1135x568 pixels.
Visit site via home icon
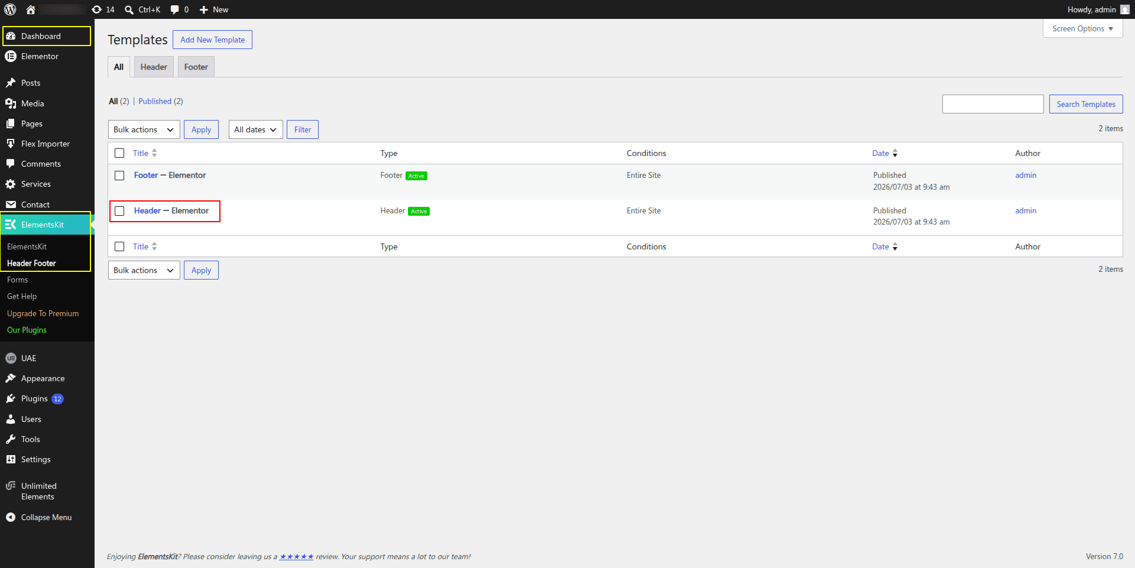tap(31, 9)
